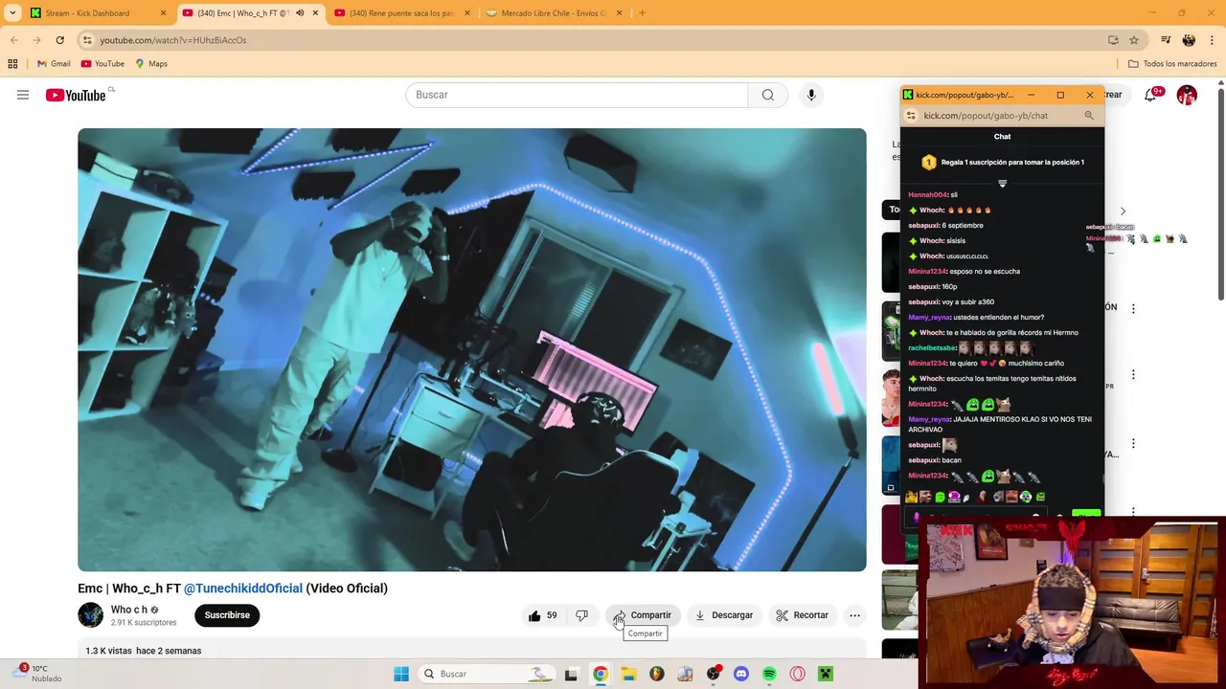Open Spotify from the taskbar
Screen dimensions: 1226x689
tap(769, 674)
